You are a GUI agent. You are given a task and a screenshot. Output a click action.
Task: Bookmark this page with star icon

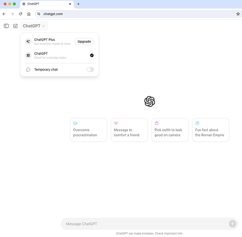[238, 14]
